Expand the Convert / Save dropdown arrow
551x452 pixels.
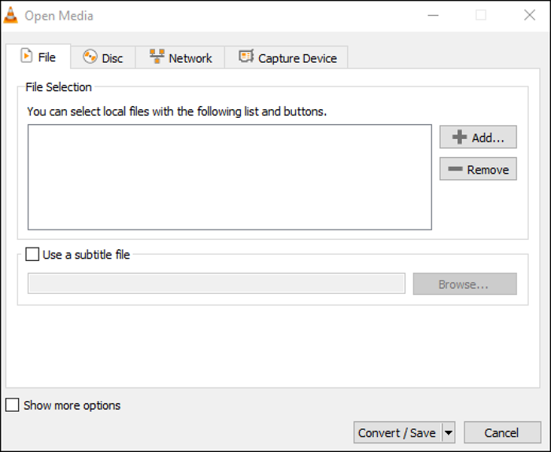(x=448, y=432)
